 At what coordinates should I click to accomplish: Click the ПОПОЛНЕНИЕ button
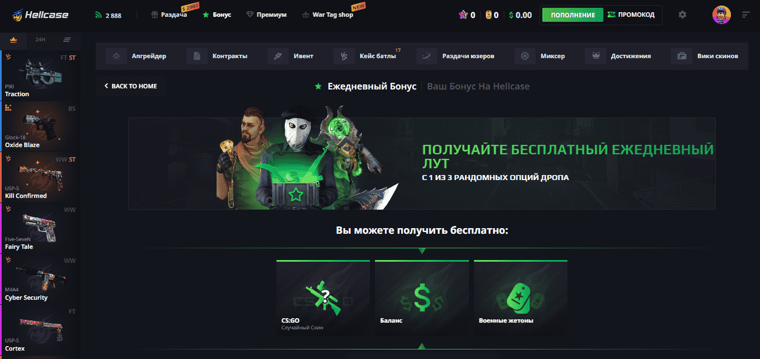[573, 15]
